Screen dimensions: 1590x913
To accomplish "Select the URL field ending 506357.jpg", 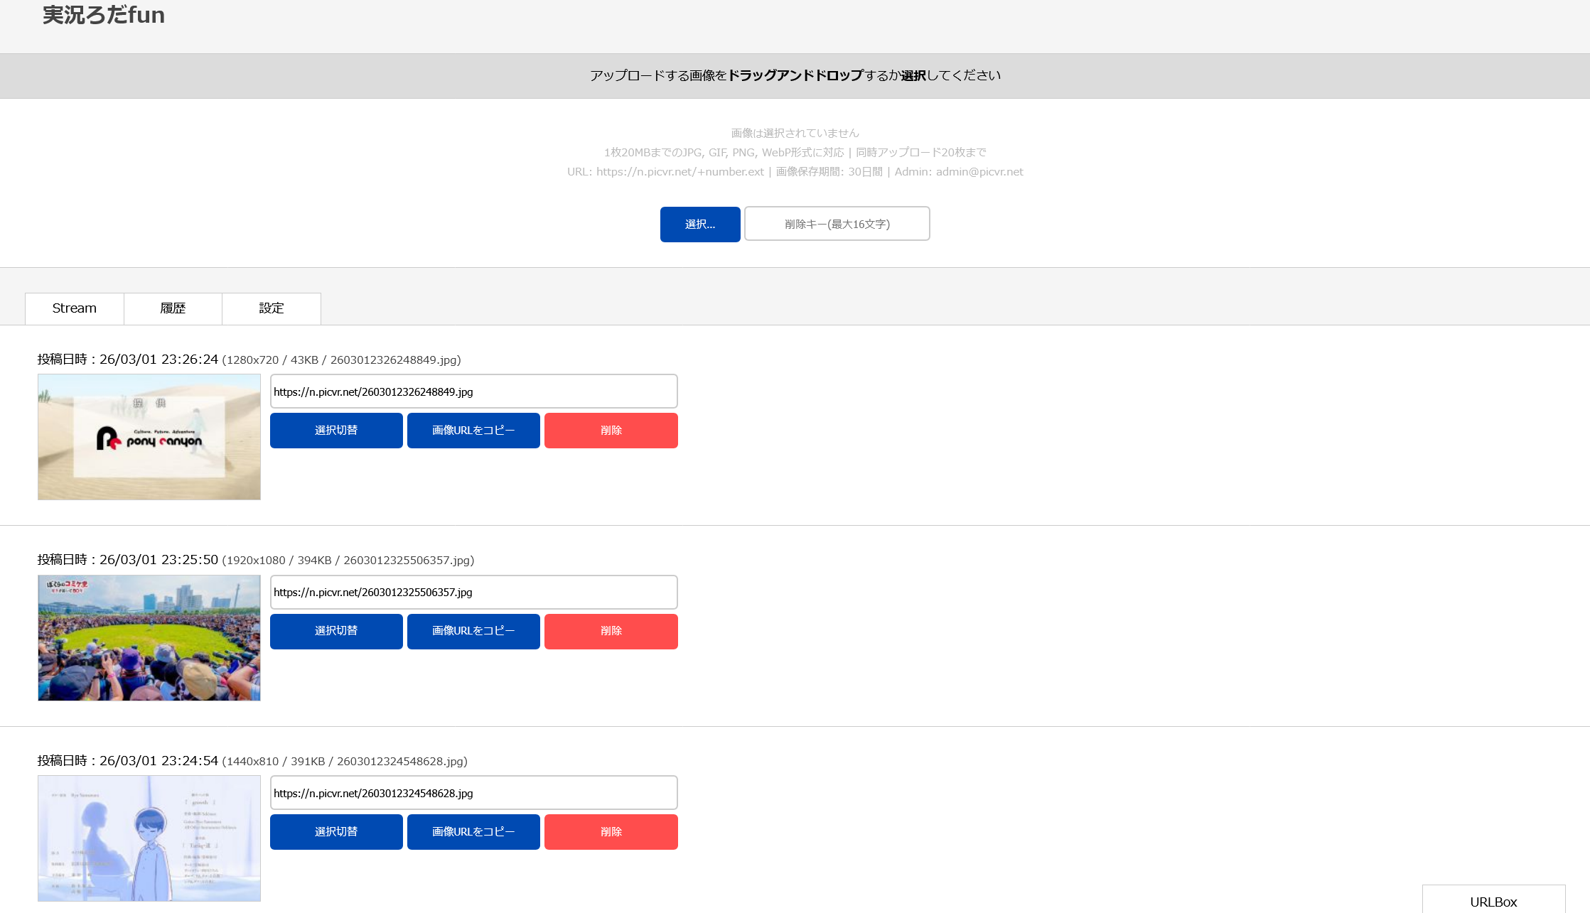I will tap(473, 592).
